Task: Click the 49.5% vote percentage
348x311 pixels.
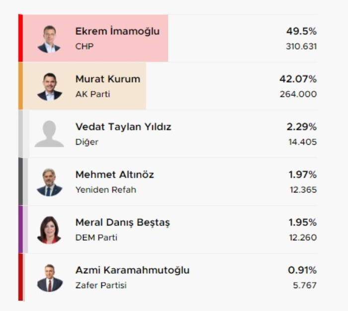Action: (x=301, y=31)
